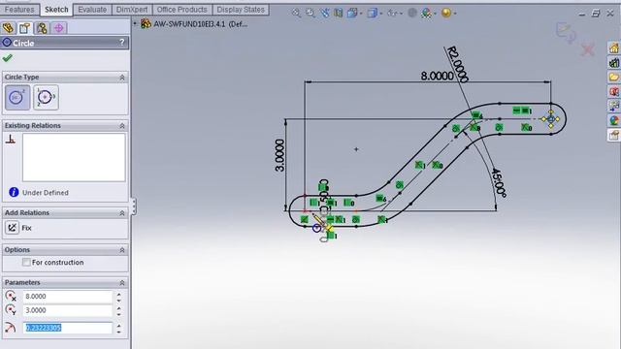Collapse the Options section
Screen dimensions: 621x349
[x=122, y=250]
